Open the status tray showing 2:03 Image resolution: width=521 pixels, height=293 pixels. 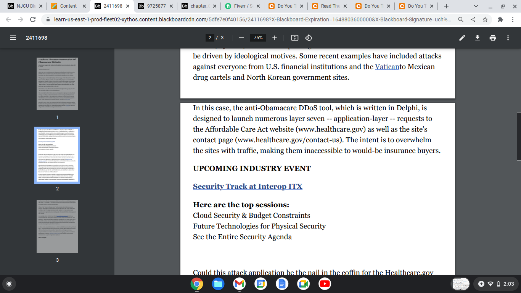point(496,284)
